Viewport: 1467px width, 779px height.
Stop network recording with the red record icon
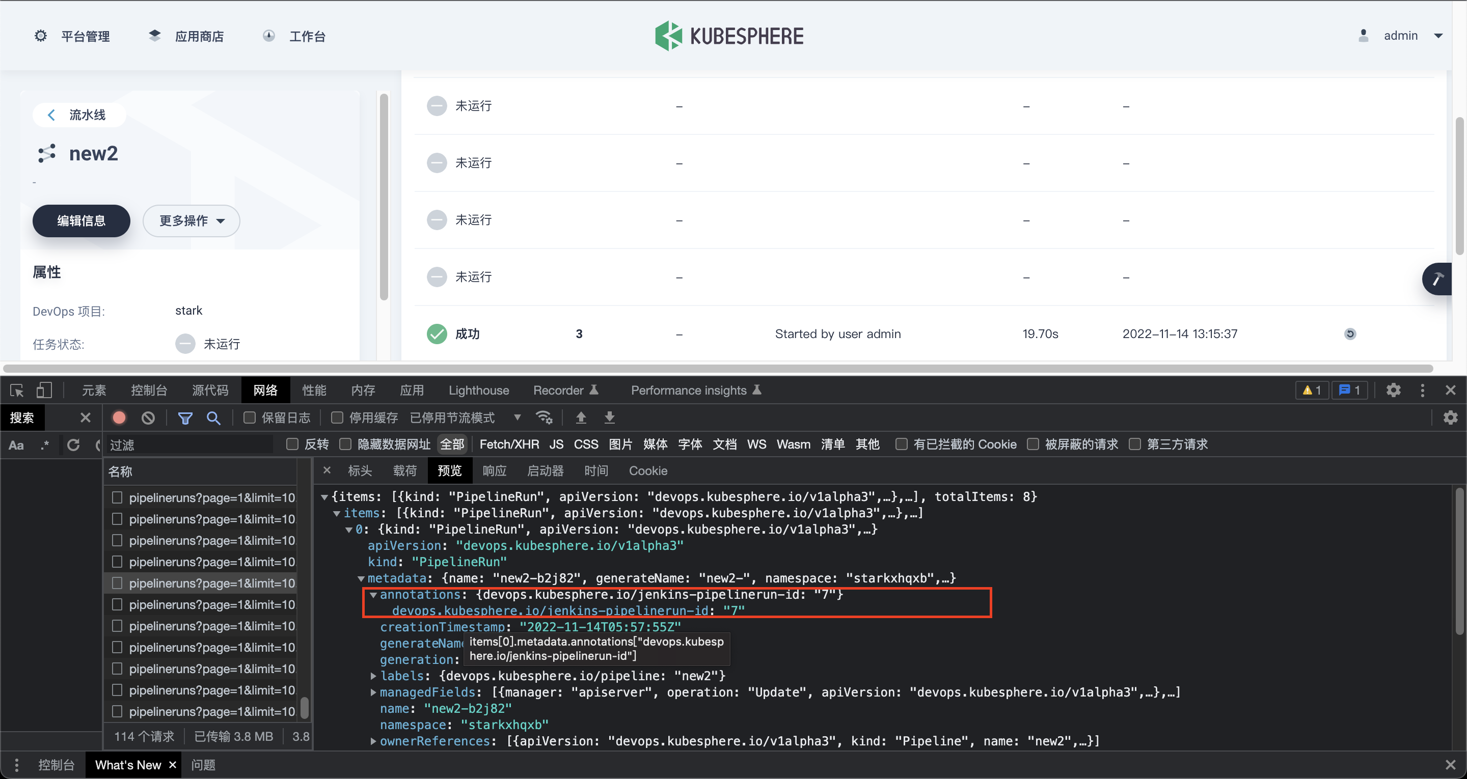[x=119, y=418]
